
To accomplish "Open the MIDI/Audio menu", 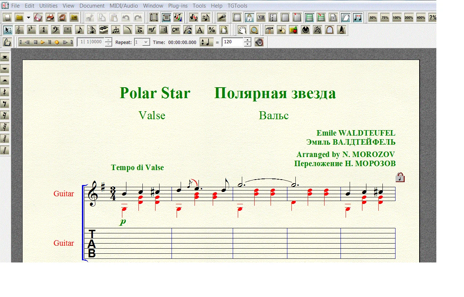I will tap(124, 6).
